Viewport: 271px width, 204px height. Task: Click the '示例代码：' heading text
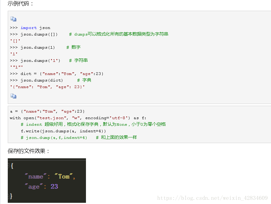pos(20,4)
